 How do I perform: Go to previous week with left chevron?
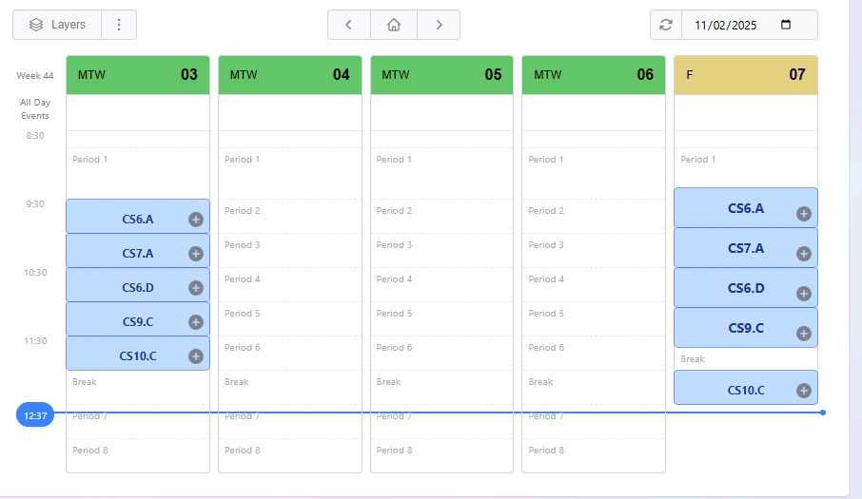click(349, 25)
